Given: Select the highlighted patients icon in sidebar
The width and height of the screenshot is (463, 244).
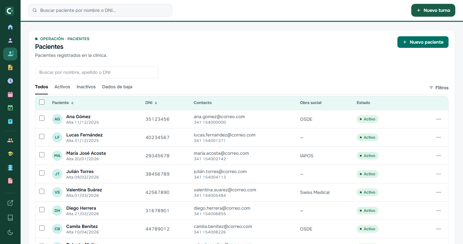Looking at the screenshot, I should tap(10, 54).
